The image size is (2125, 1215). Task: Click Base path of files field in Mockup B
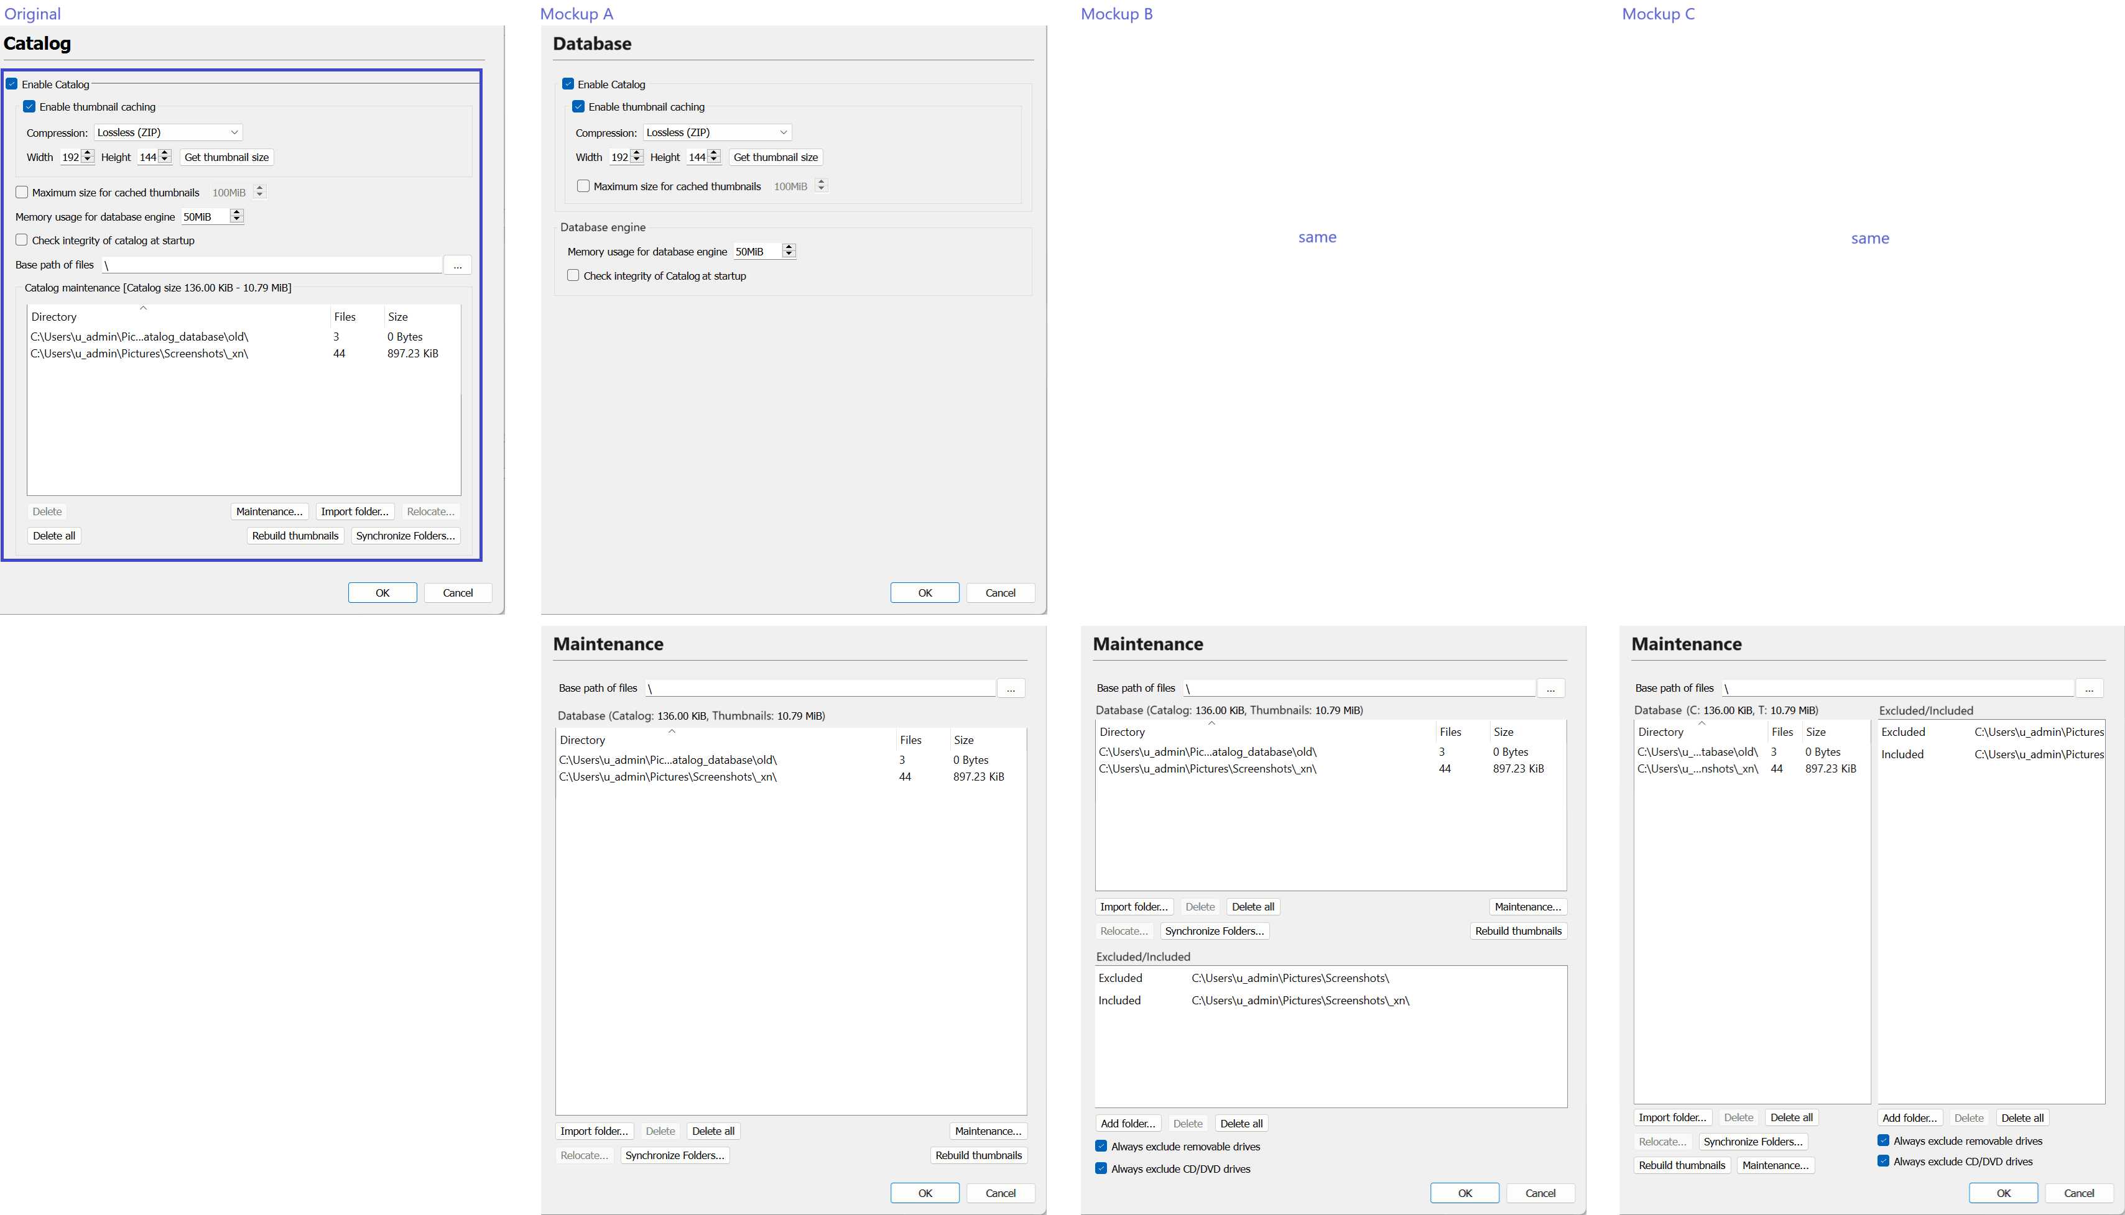coord(1358,689)
